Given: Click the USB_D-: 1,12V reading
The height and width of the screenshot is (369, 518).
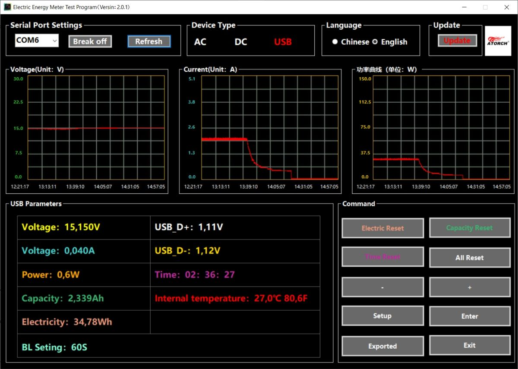Looking at the screenshot, I should [x=187, y=251].
